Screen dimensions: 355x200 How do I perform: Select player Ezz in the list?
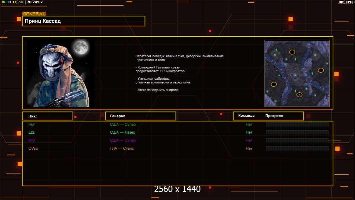[x=31, y=132]
